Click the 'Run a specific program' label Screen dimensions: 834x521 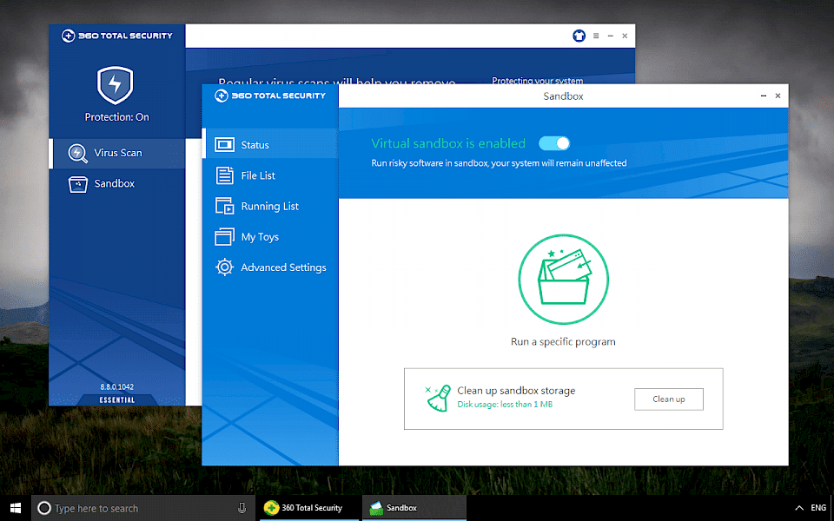coord(563,342)
